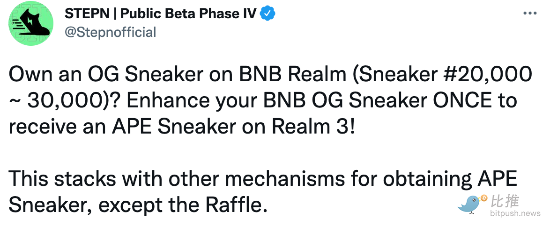Screen dimensions: 550x226
Task: Click the orange Bitcoin coin on the bird
Action: click(484, 198)
